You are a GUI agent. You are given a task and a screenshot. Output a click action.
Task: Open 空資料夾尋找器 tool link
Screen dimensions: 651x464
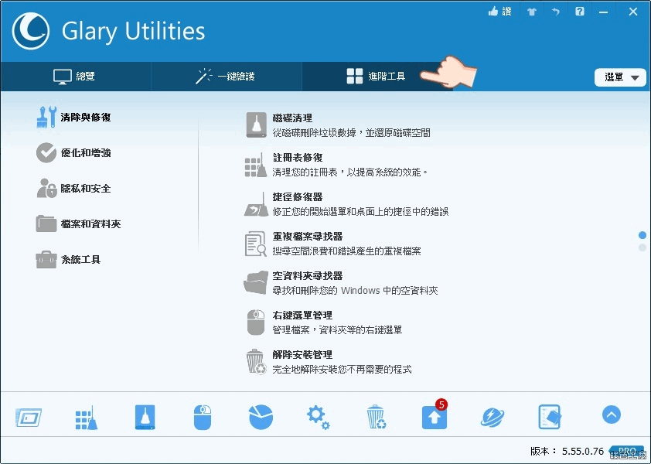coord(307,276)
